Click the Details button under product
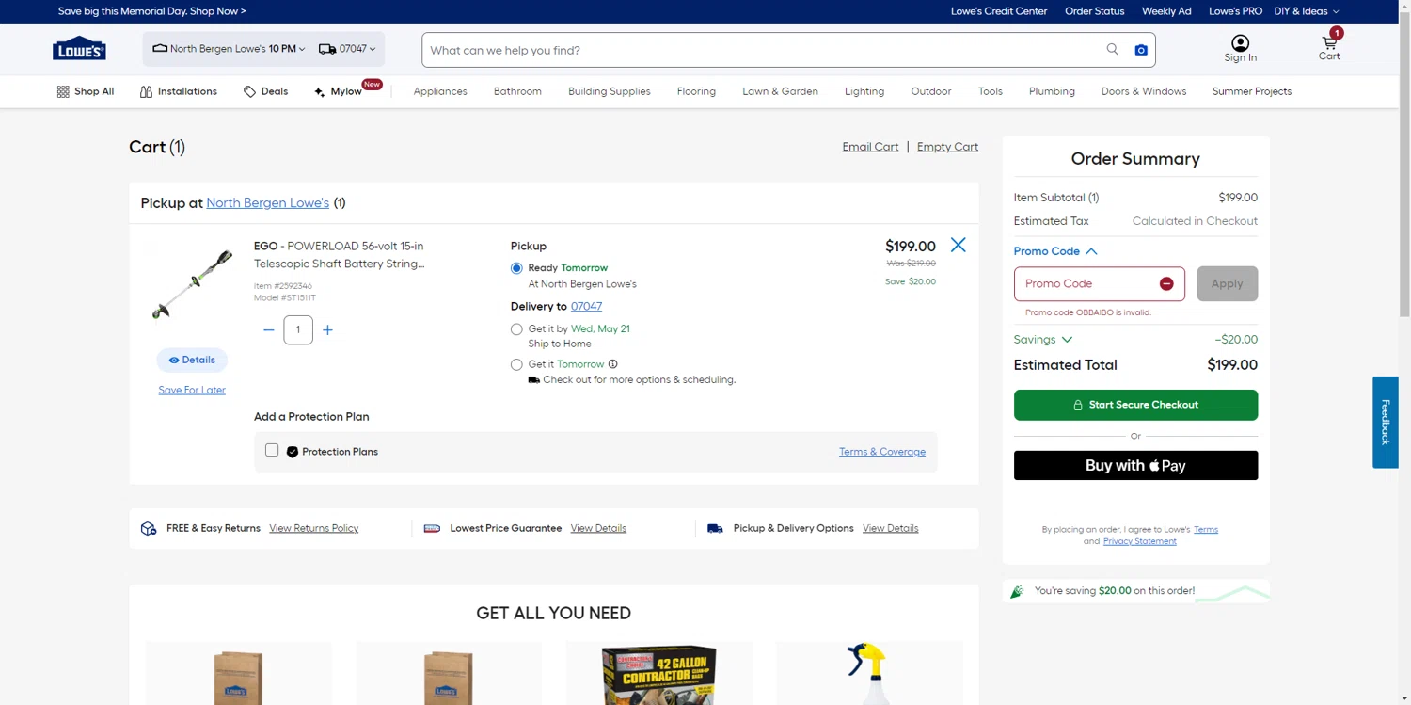The width and height of the screenshot is (1411, 705). pyautogui.click(x=192, y=360)
